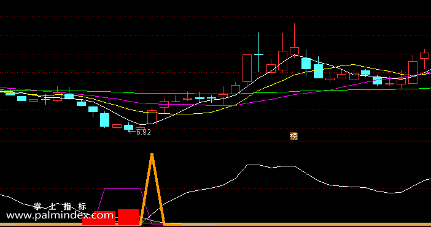Select the tall hollow red breakout candle before the cyan doji
The image size is (431, 227).
pos(247,68)
